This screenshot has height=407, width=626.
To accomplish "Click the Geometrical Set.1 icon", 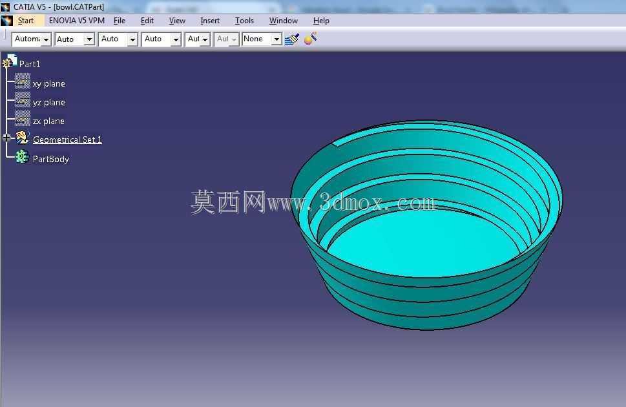I will click(23, 138).
